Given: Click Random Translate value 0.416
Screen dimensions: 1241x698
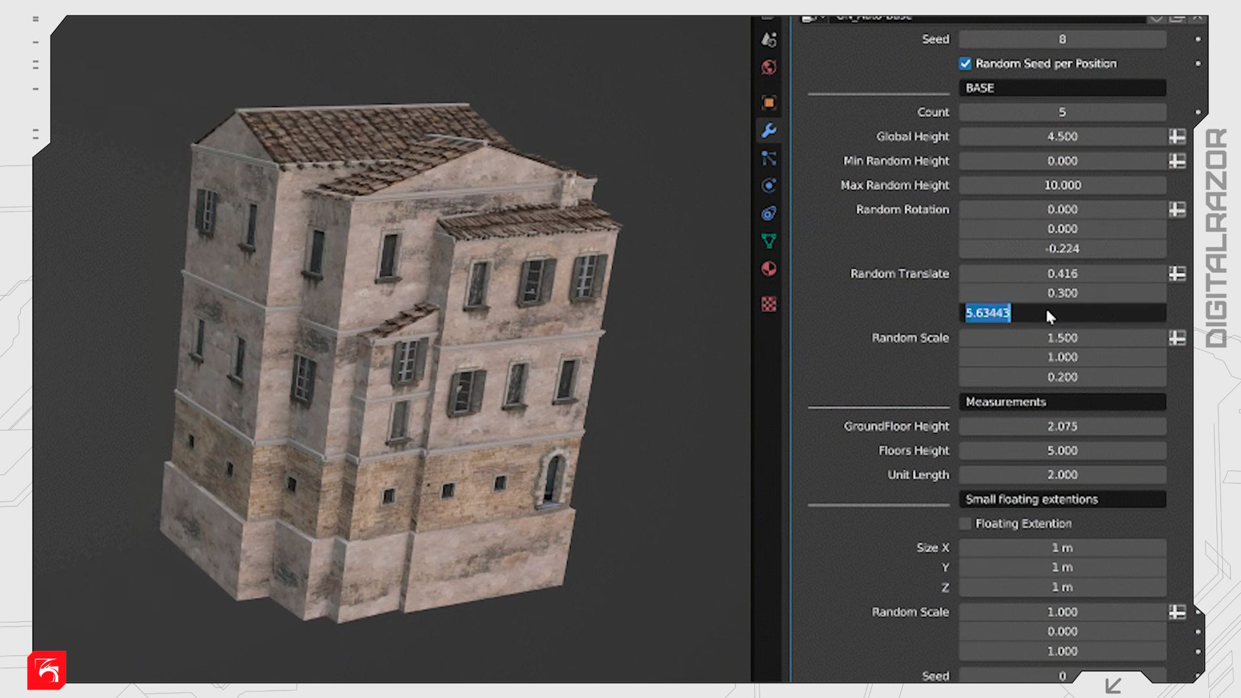Looking at the screenshot, I should (x=1062, y=273).
